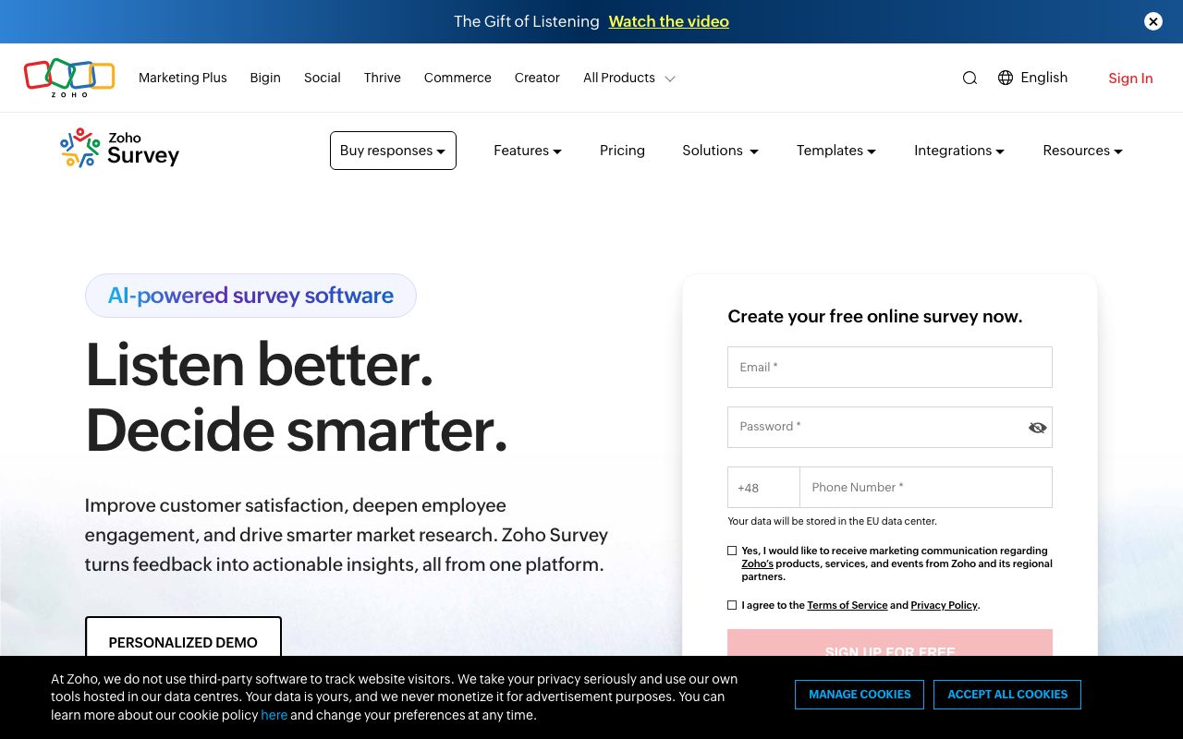Go to Social product
Viewport: 1183px width, 739px height.
[x=323, y=78]
